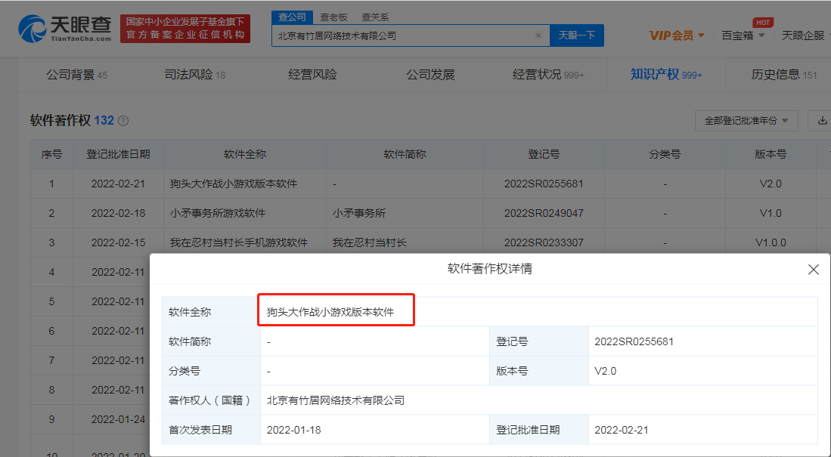This screenshot has height=457, width=831.
Task: Close the 软件著作权详情 dialog
Action: tap(813, 269)
